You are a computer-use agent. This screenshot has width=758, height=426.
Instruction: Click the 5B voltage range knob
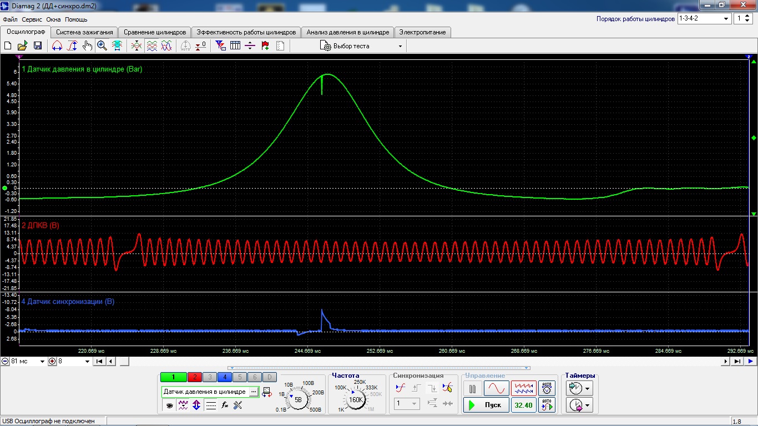(x=297, y=399)
